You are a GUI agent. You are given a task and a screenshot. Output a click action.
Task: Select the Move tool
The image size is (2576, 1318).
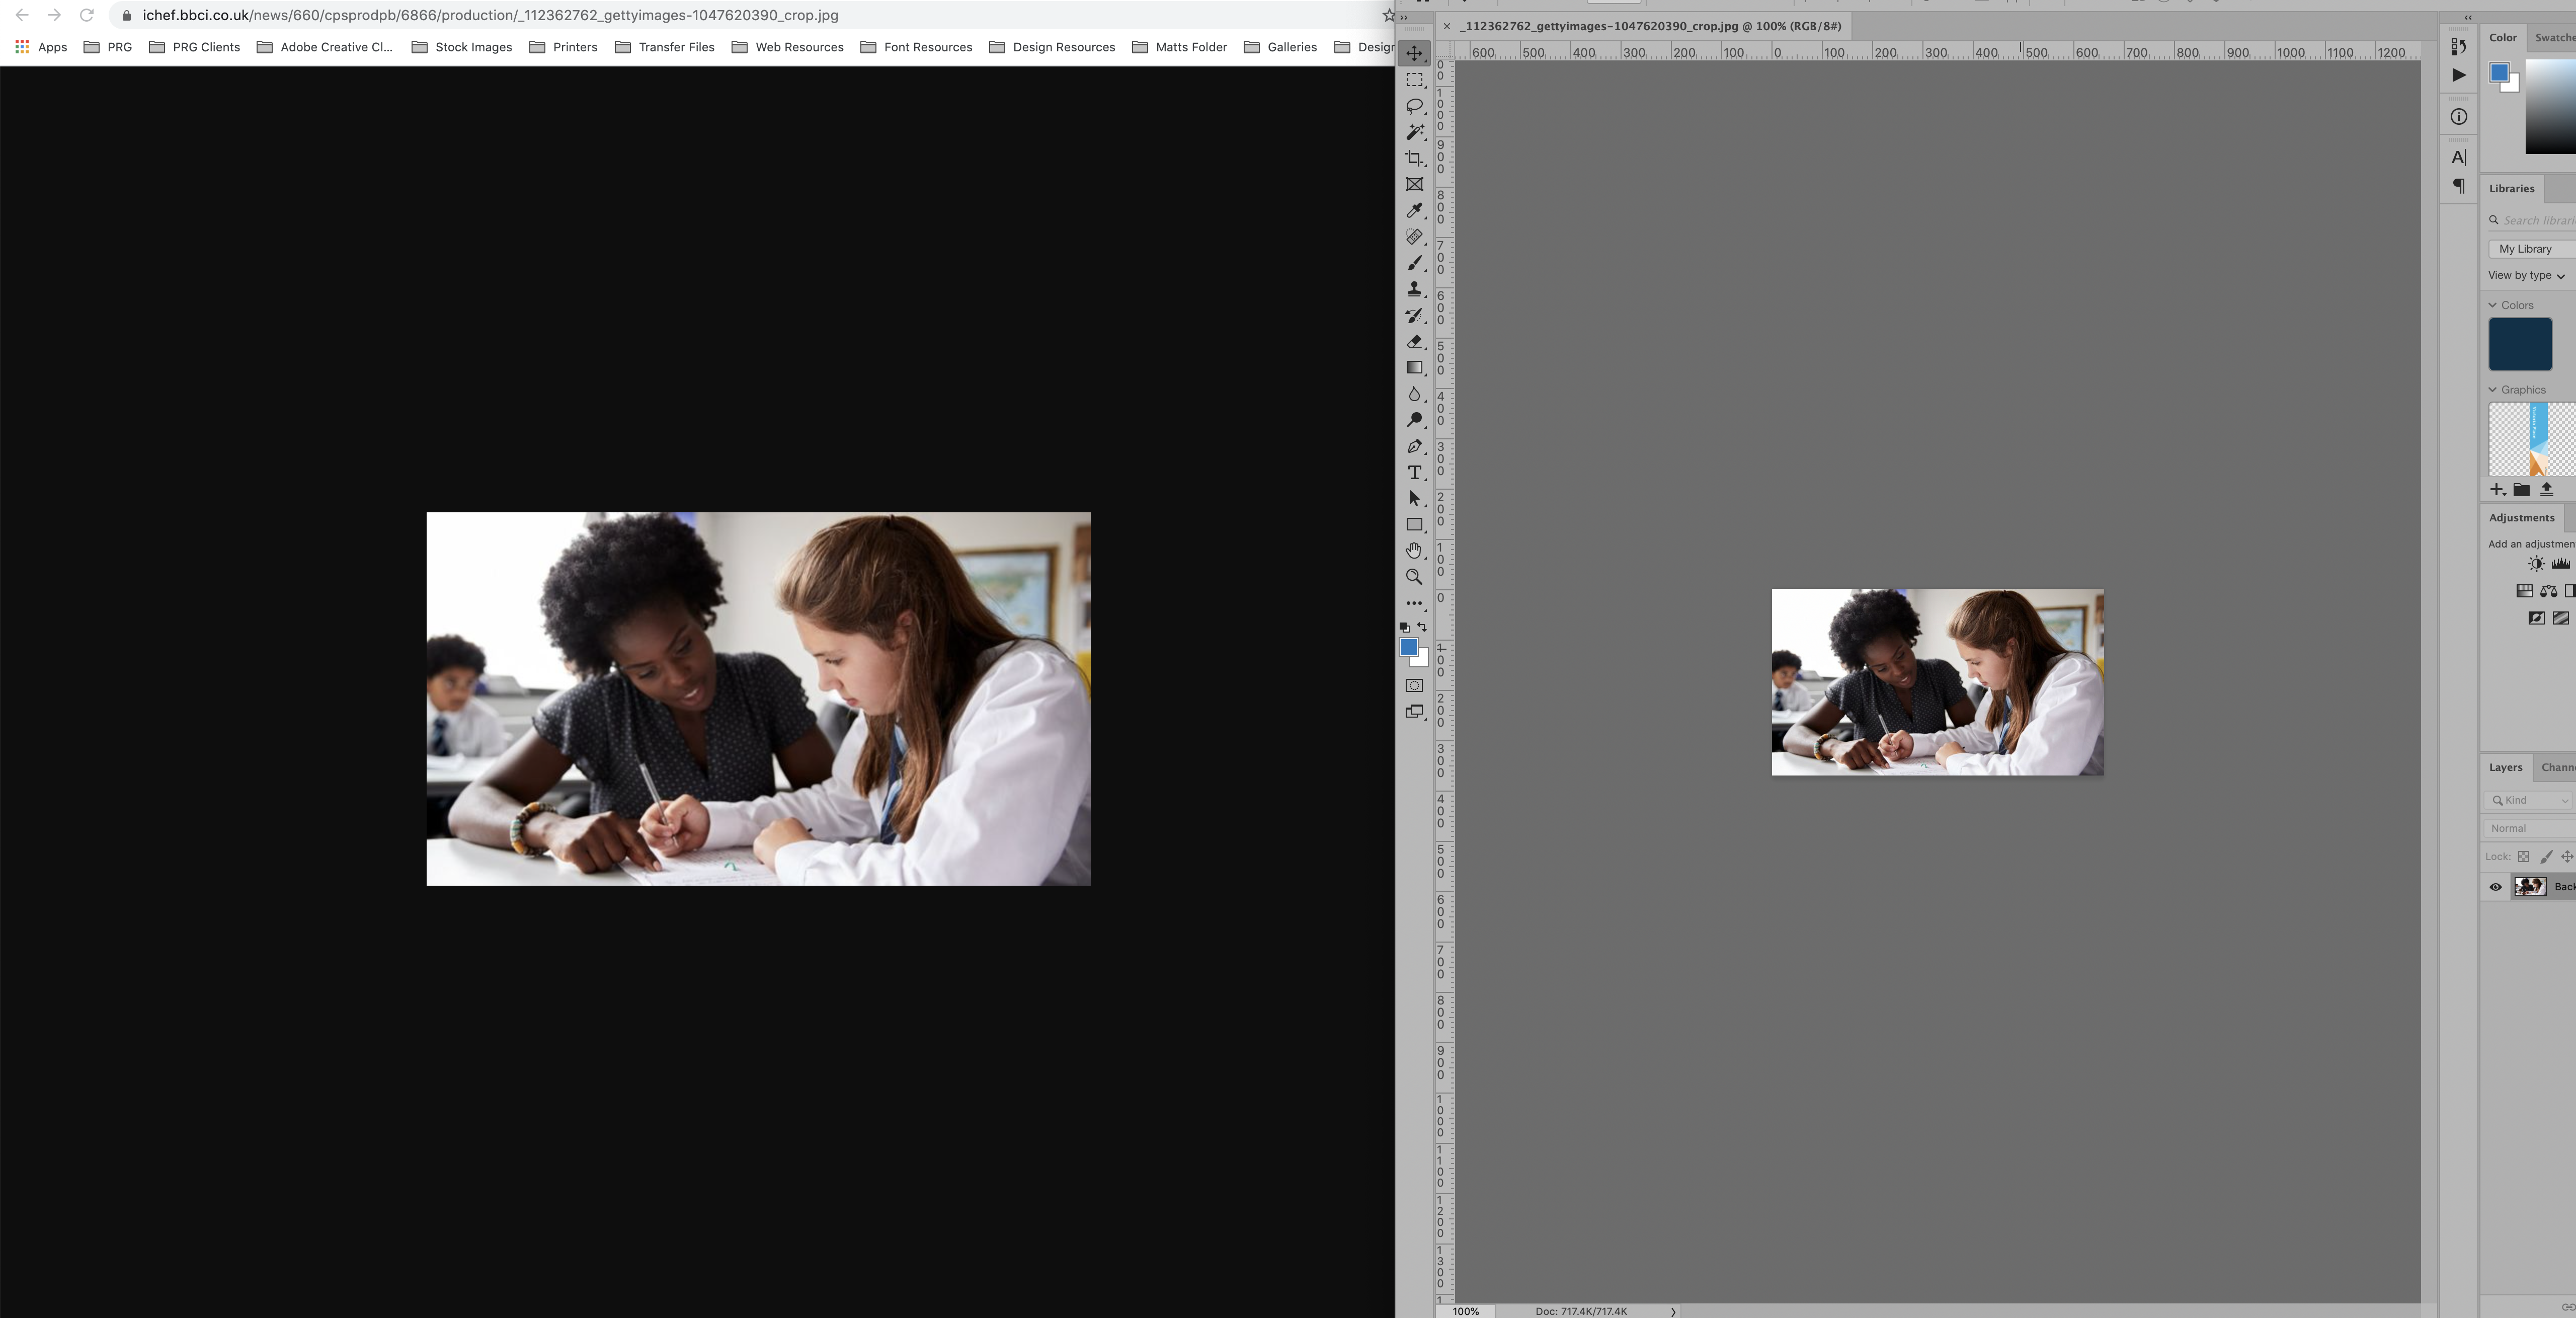coord(1414,54)
